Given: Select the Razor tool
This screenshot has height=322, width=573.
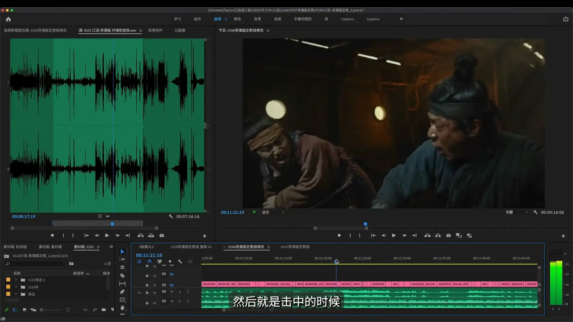Looking at the screenshot, I should click(122, 275).
